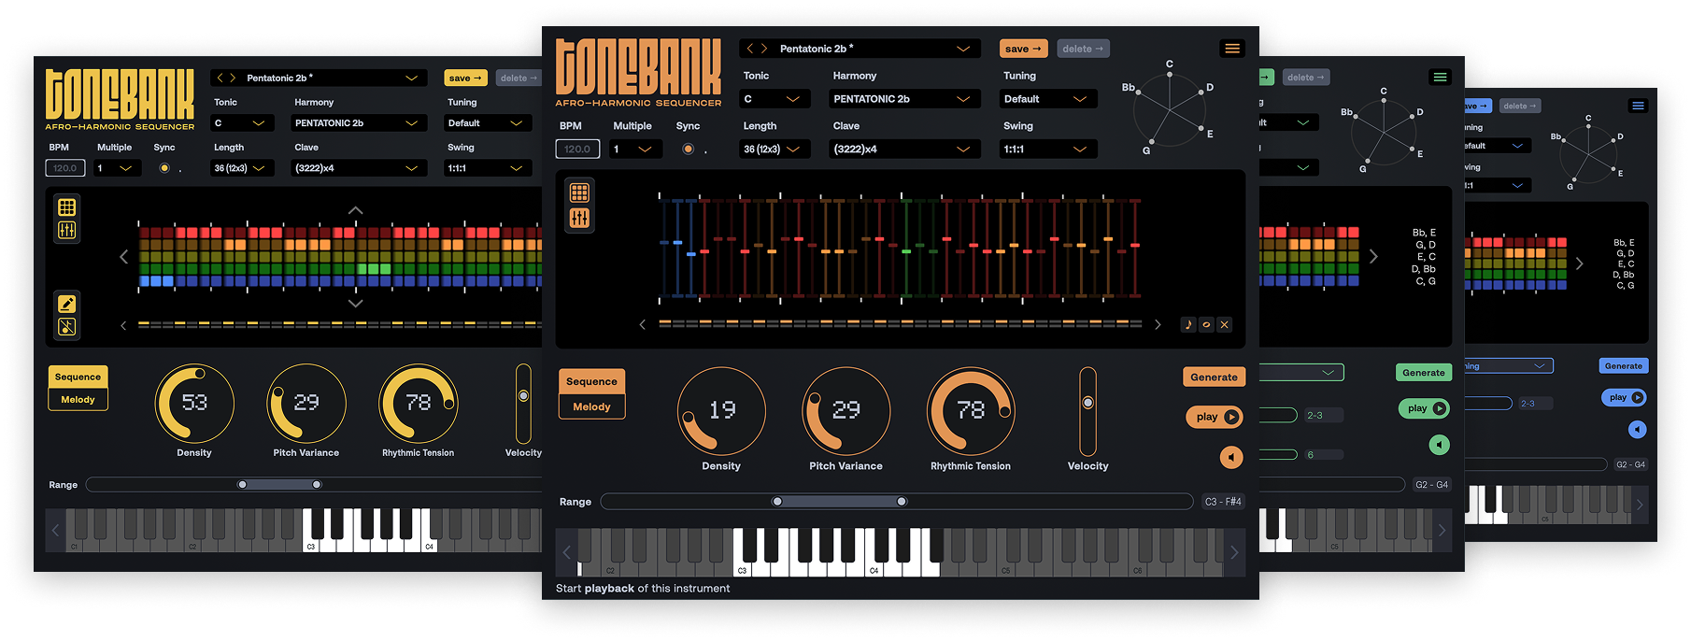The width and height of the screenshot is (1691, 641).
Task: Toggle the green speaker button
Action: click(1439, 445)
